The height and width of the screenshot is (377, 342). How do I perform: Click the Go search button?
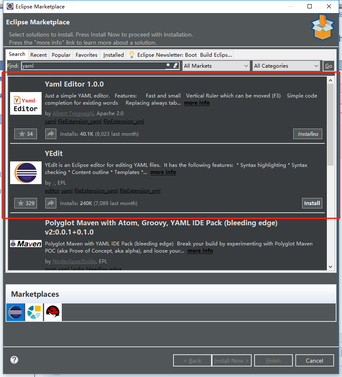(x=329, y=66)
